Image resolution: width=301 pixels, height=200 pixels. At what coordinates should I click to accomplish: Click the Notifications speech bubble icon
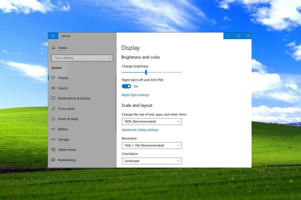pyautogui.click(x=53, y=98)
